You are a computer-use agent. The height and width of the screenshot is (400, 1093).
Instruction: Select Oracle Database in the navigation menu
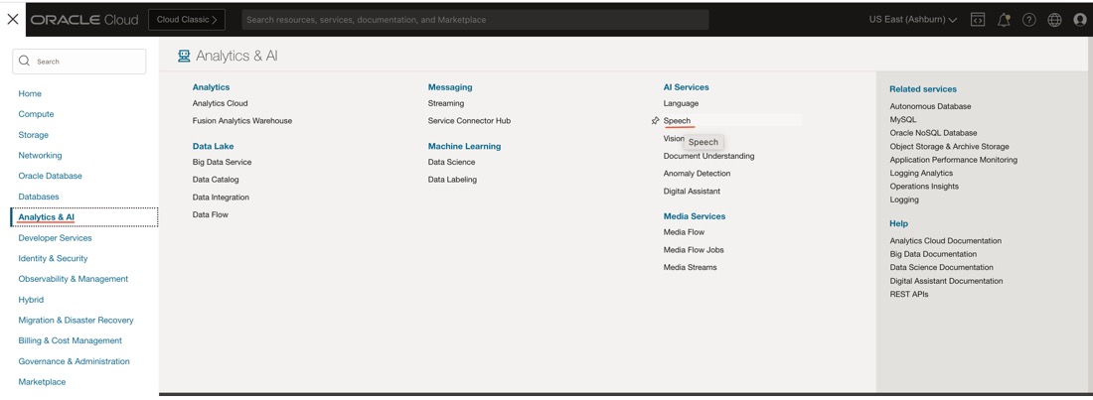pyautogui.click(x=51, y=176)
